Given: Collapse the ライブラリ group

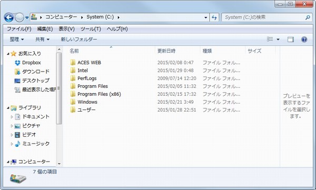Looking at the screenshot, I should tap(8, 108).
